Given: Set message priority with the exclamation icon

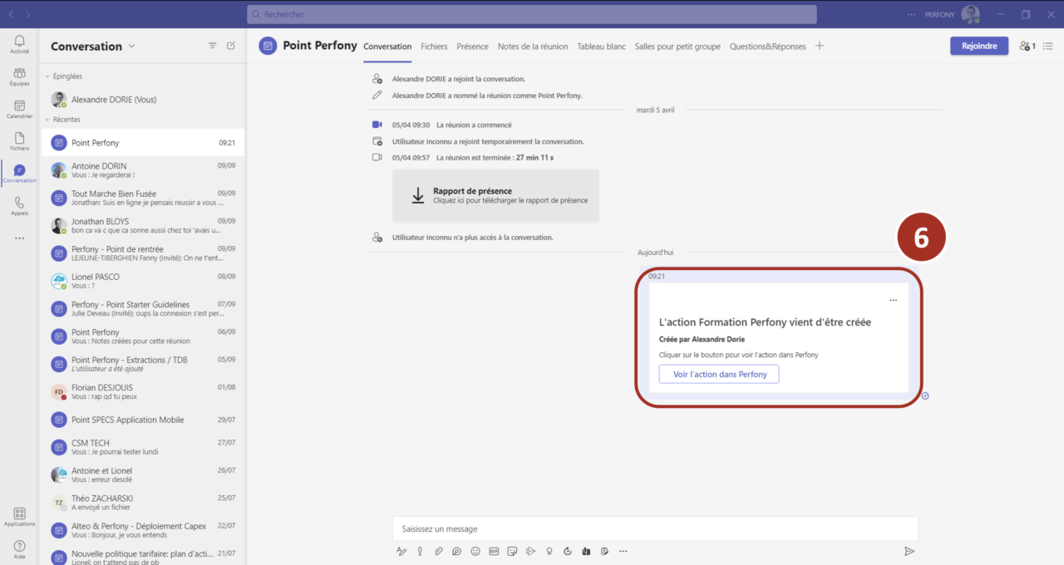Looking at the screenshot, I should pos(420,551).
